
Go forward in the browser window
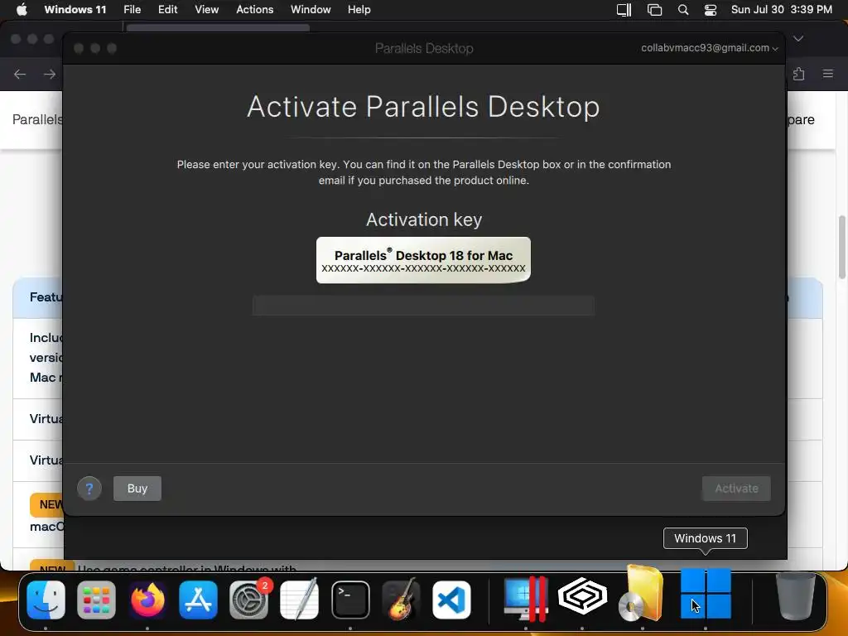point(49,74)
